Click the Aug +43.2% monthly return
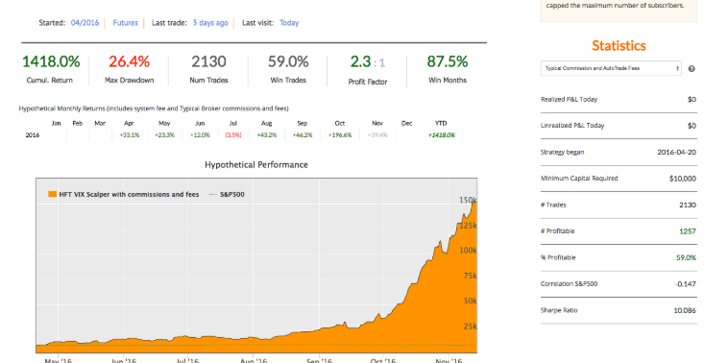 tap(267, 135)
